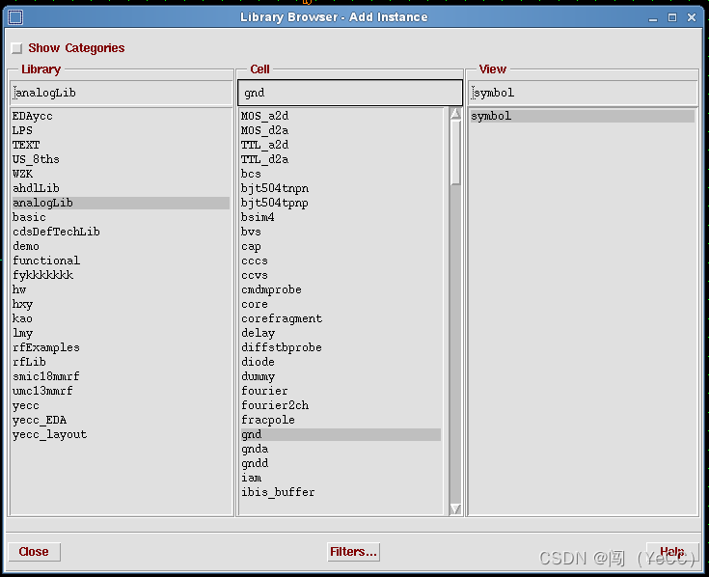Click the Cell name input field
The width and height of the screenshot is (709, 577).
point(350,93)
